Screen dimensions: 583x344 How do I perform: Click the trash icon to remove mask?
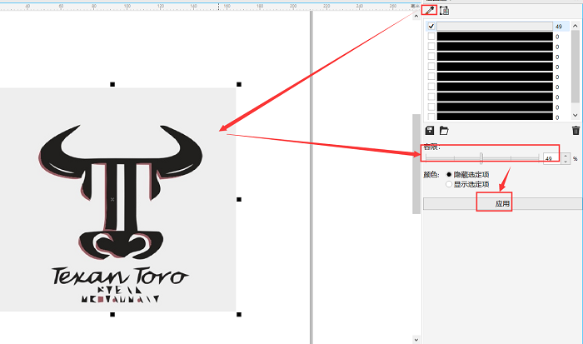point(575,131)
